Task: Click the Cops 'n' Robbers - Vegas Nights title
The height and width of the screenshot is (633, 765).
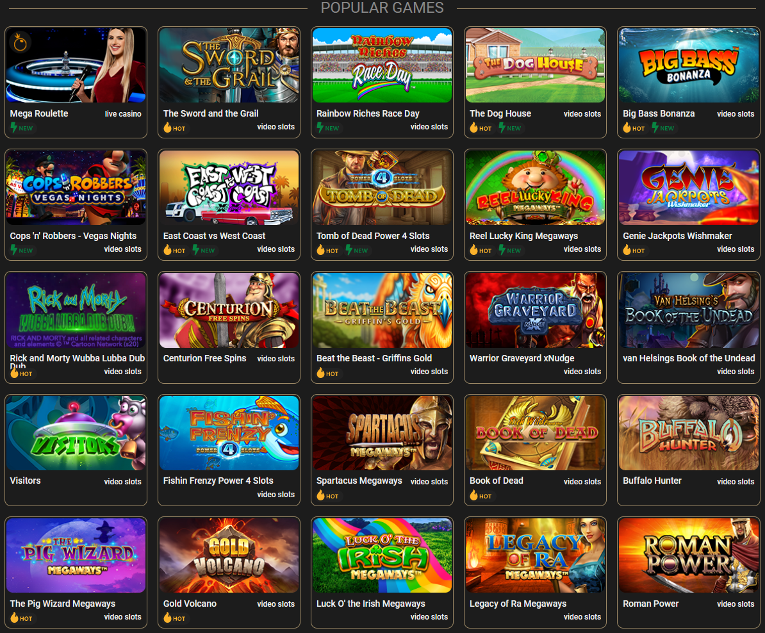Action: [x=73, y=236]
